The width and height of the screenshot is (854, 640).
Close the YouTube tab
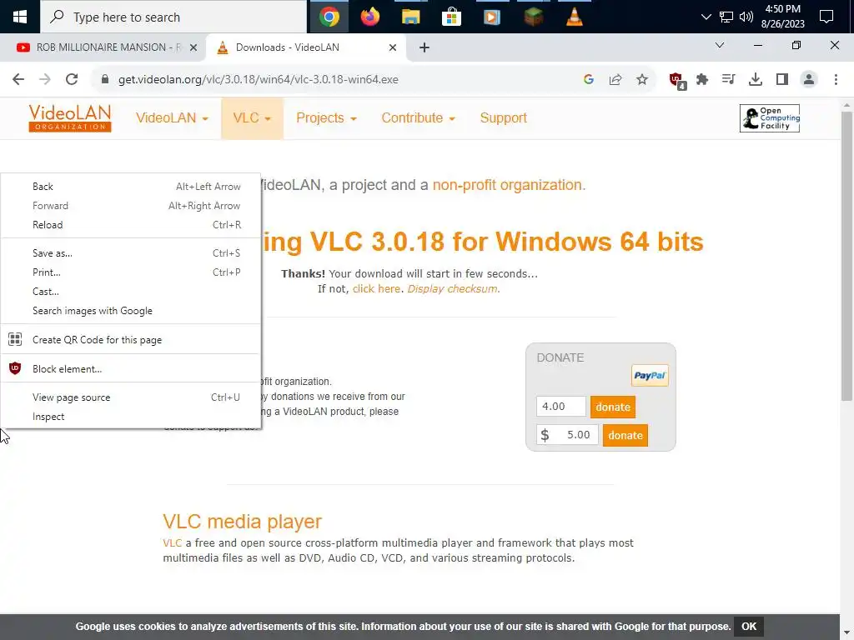coord(193,47)
